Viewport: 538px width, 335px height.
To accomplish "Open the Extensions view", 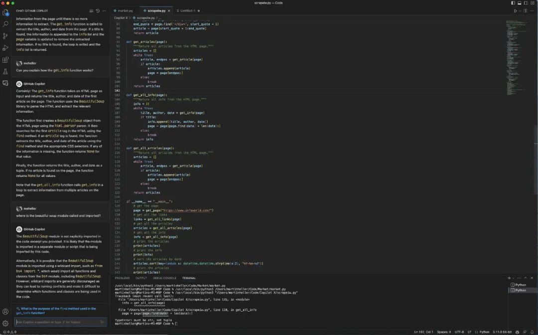I will pyautogui.click(x=5, y=60).
